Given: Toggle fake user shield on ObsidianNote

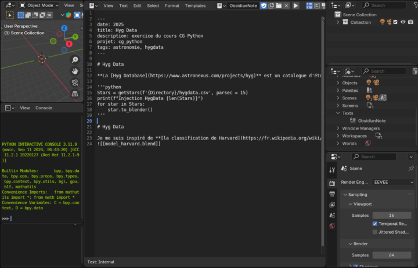Looking at the screenshot, I should click(x=264, y=6).
